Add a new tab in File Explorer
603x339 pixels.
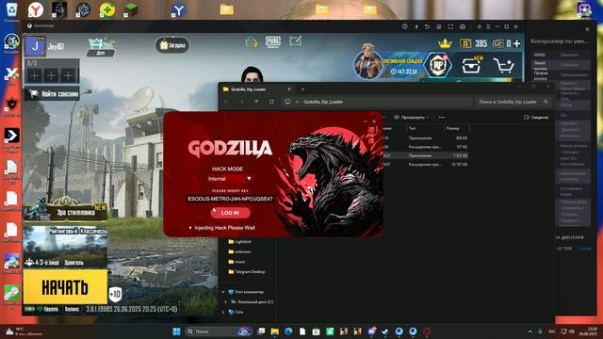(302, 89)
